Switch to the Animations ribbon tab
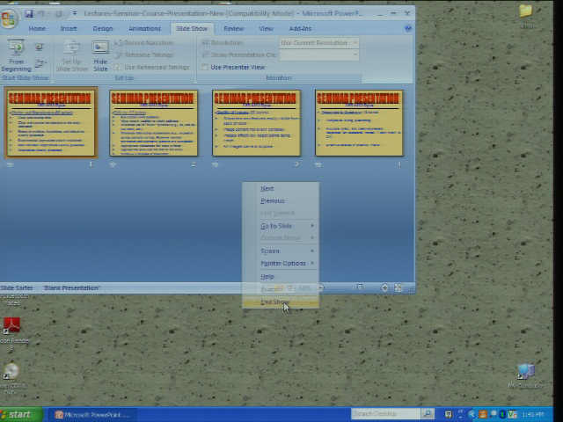The image size is (563, 422). (144, 29)
